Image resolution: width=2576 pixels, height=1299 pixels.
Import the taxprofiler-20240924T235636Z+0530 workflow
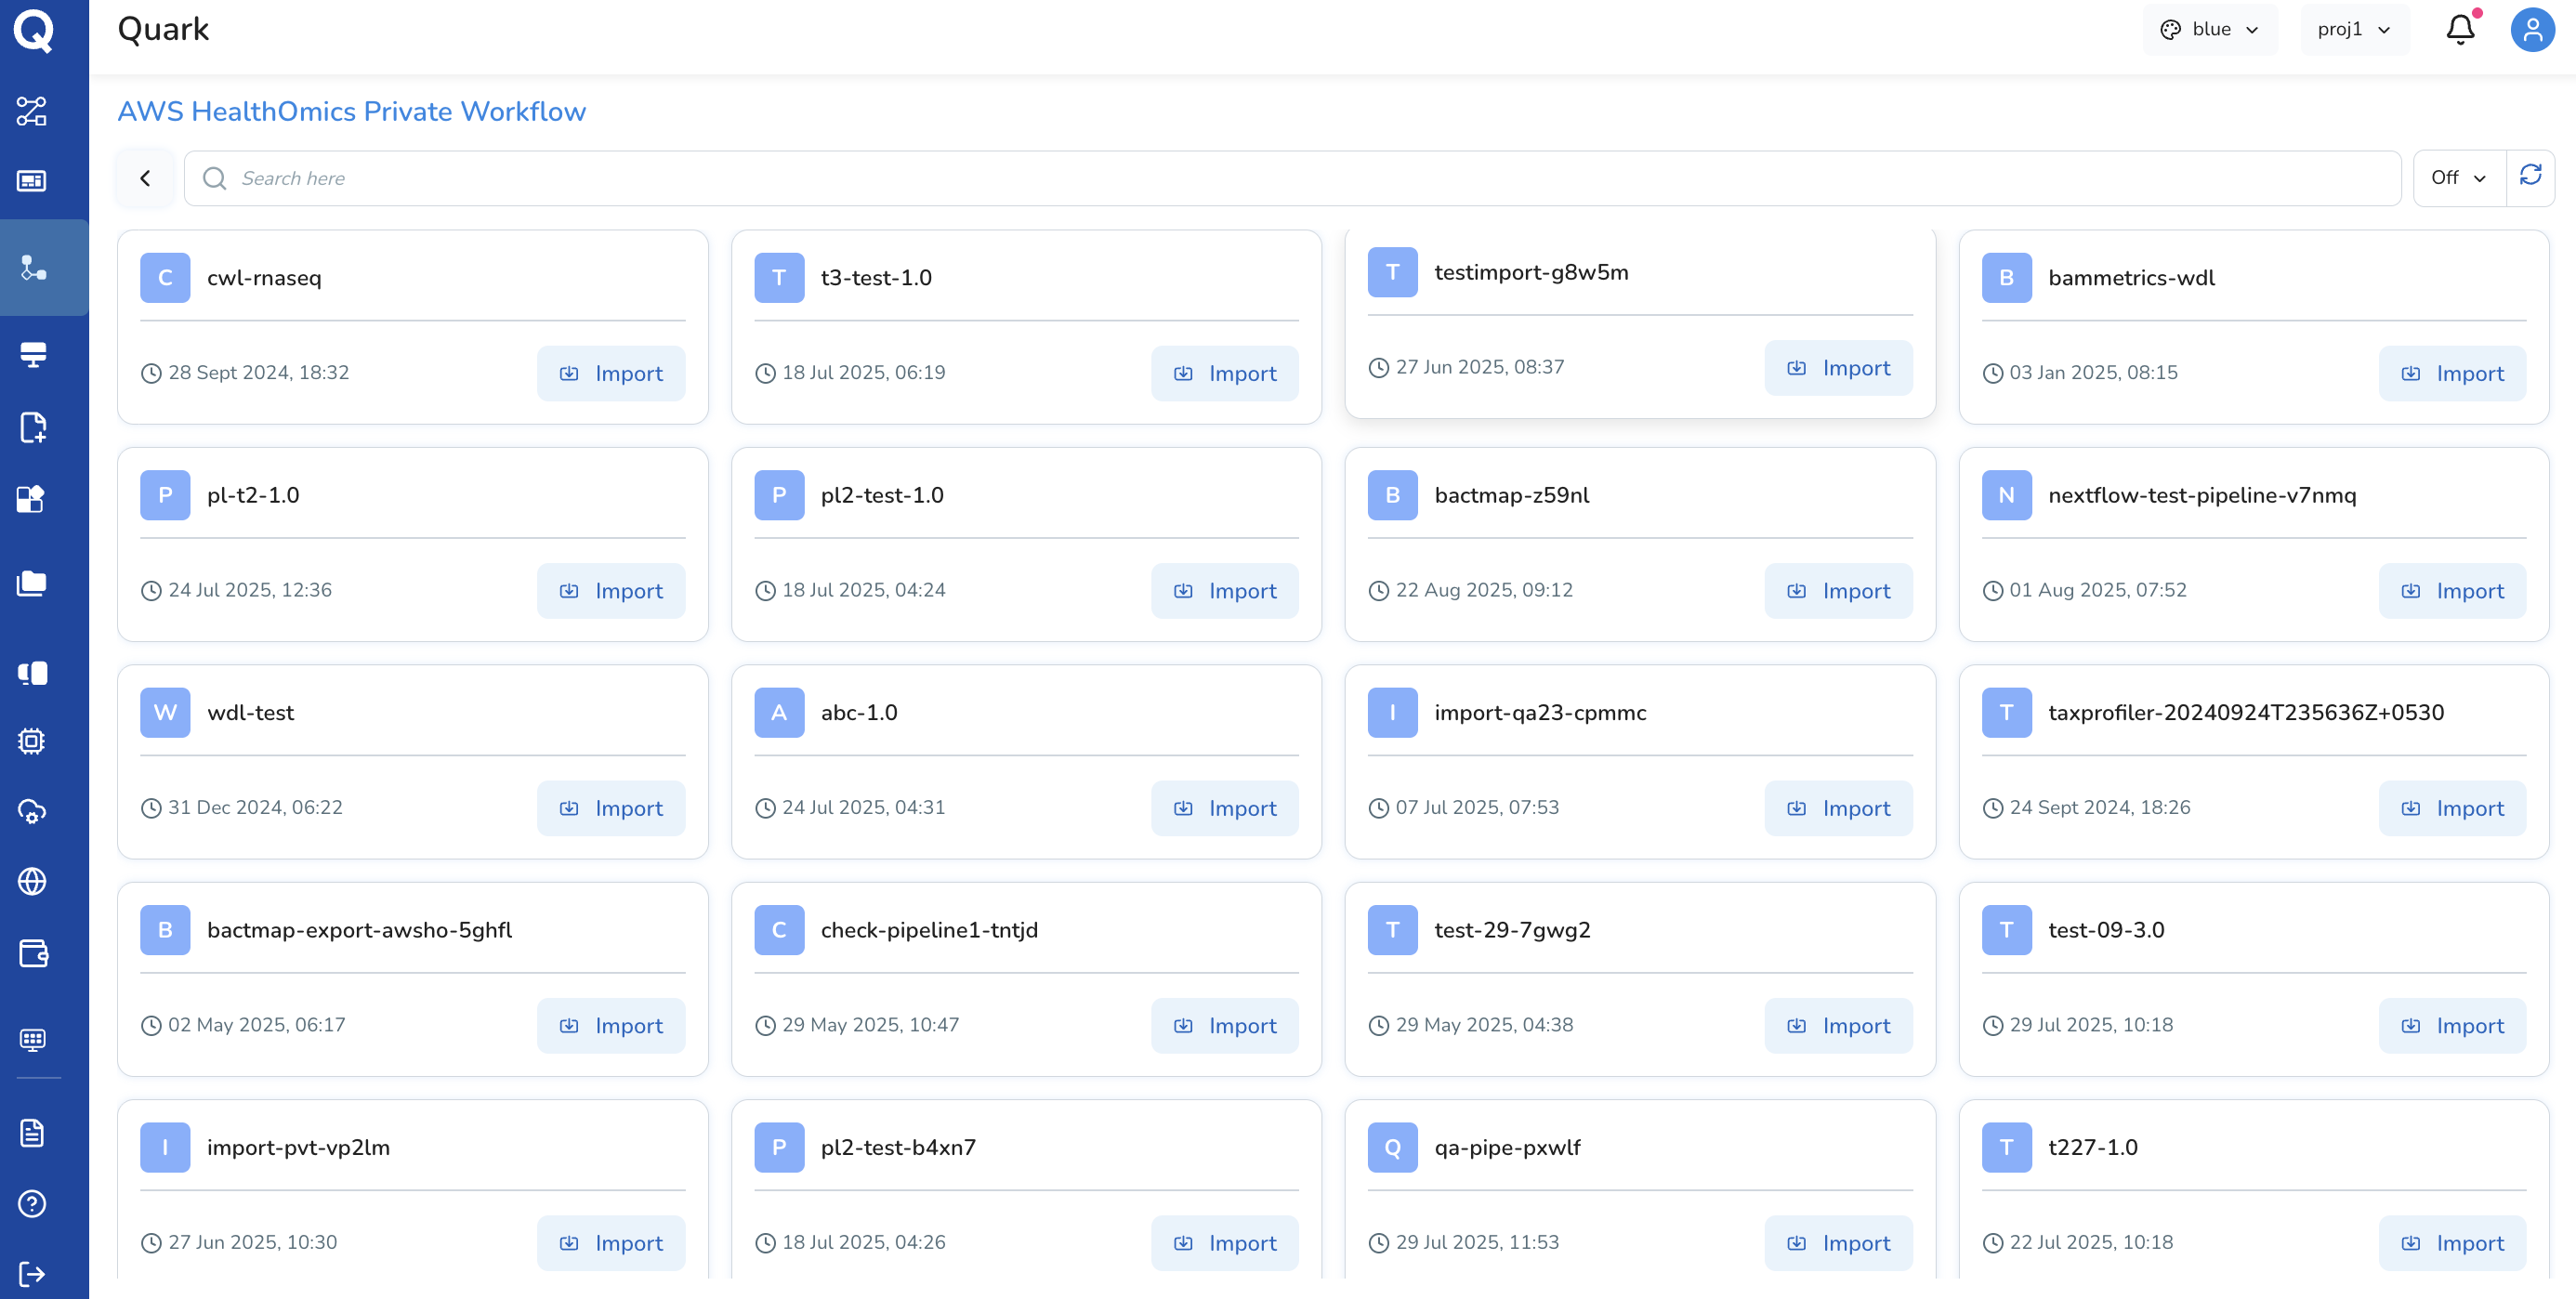click(x=2453, y=808)
